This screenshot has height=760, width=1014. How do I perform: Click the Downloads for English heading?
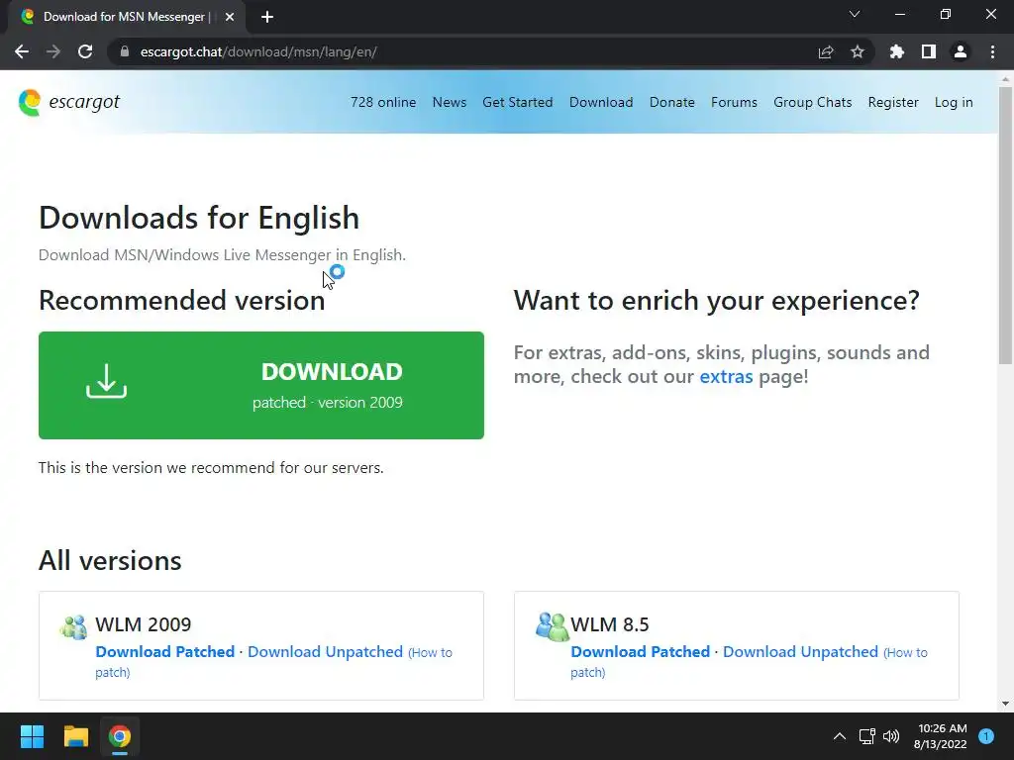click(199, 218)
